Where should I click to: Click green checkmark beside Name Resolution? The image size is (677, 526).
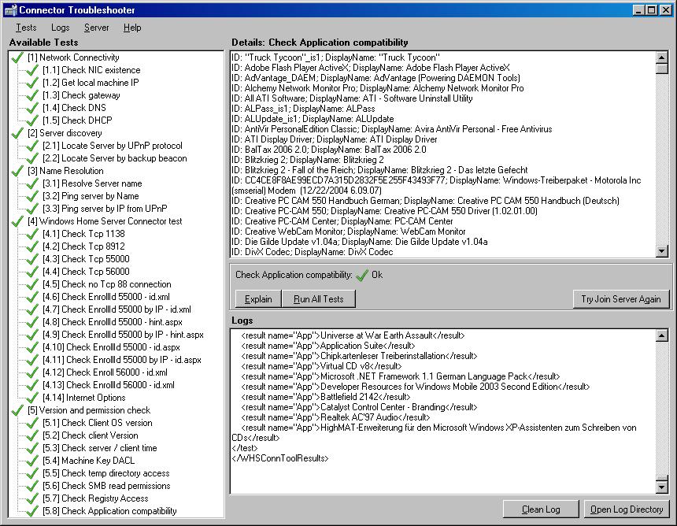[x=17, y=171]
